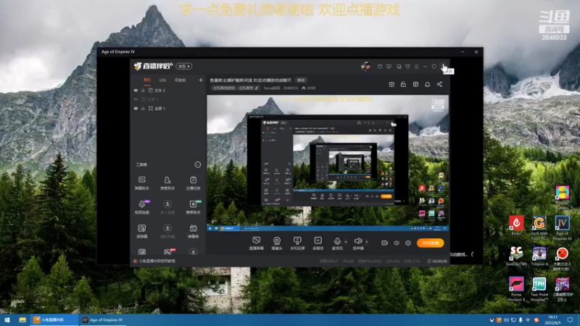Switch to the 单机 scene tab
This screenshot has width=580, height=326.
[147, 80]
